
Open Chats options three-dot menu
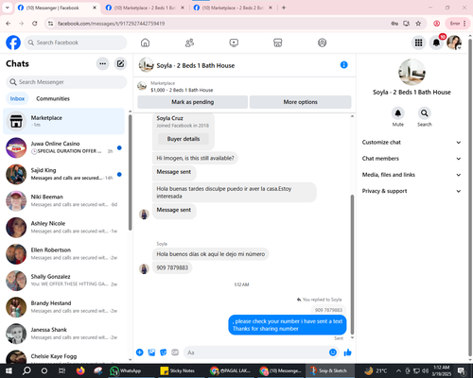click(x=102, y=63)
